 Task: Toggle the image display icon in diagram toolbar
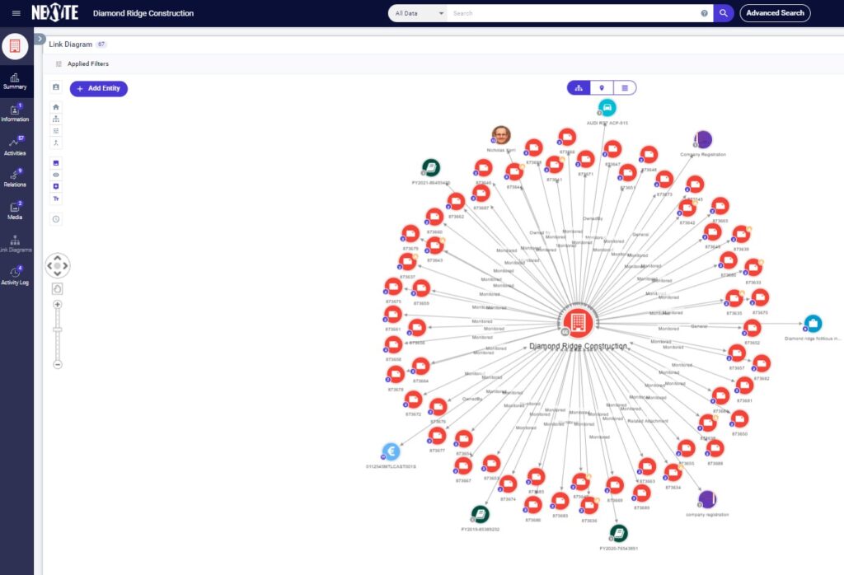click(56, 163)
